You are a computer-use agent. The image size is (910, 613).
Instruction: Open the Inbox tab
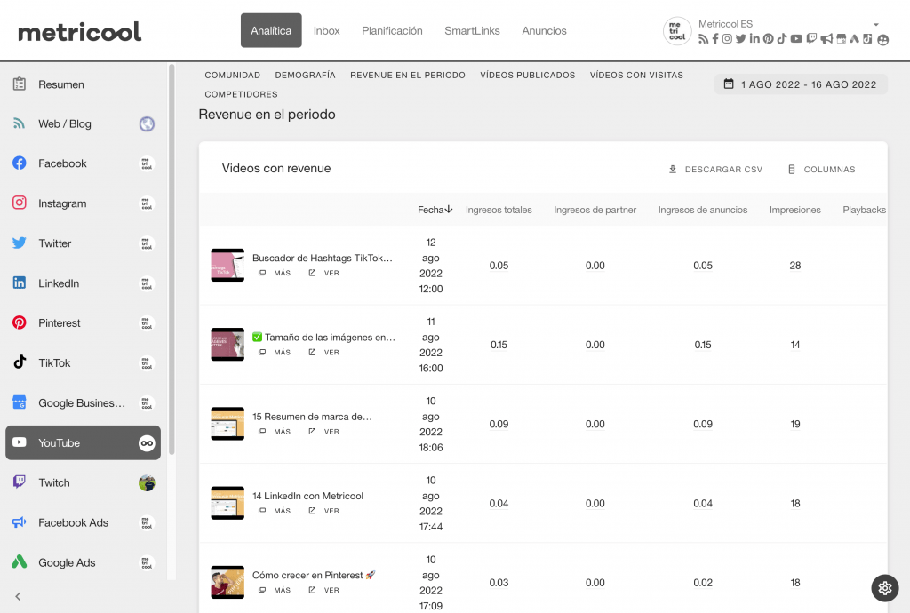point(327,31)
